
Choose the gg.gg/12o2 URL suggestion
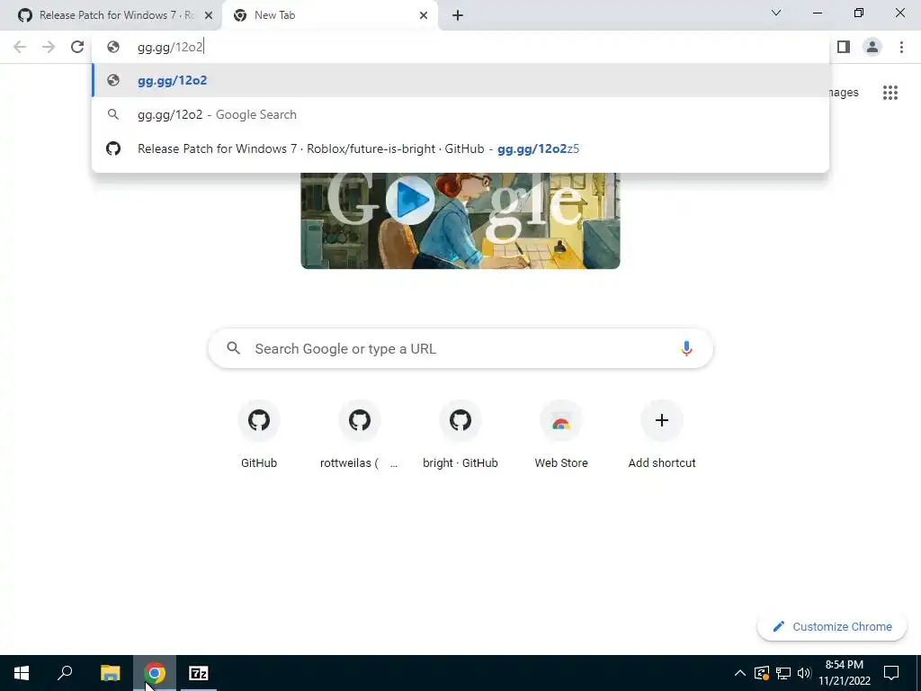[x=460, y=80]
